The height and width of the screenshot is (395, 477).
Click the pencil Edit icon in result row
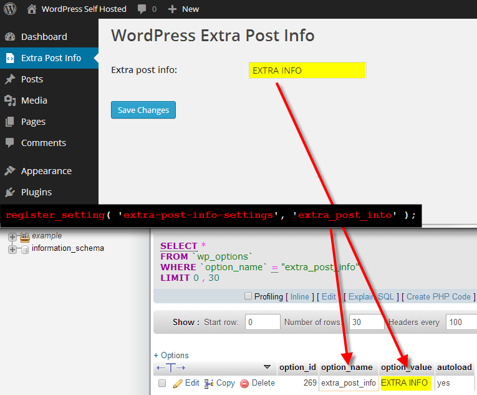pyautogui.click(x=178, y=383)
